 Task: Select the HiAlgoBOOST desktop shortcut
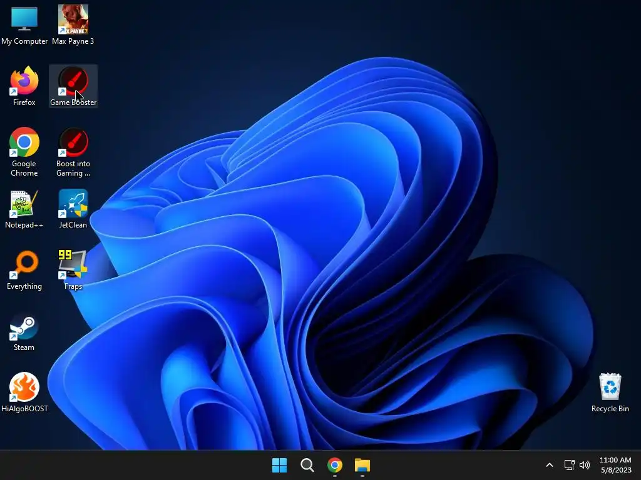tap(24, 392)
